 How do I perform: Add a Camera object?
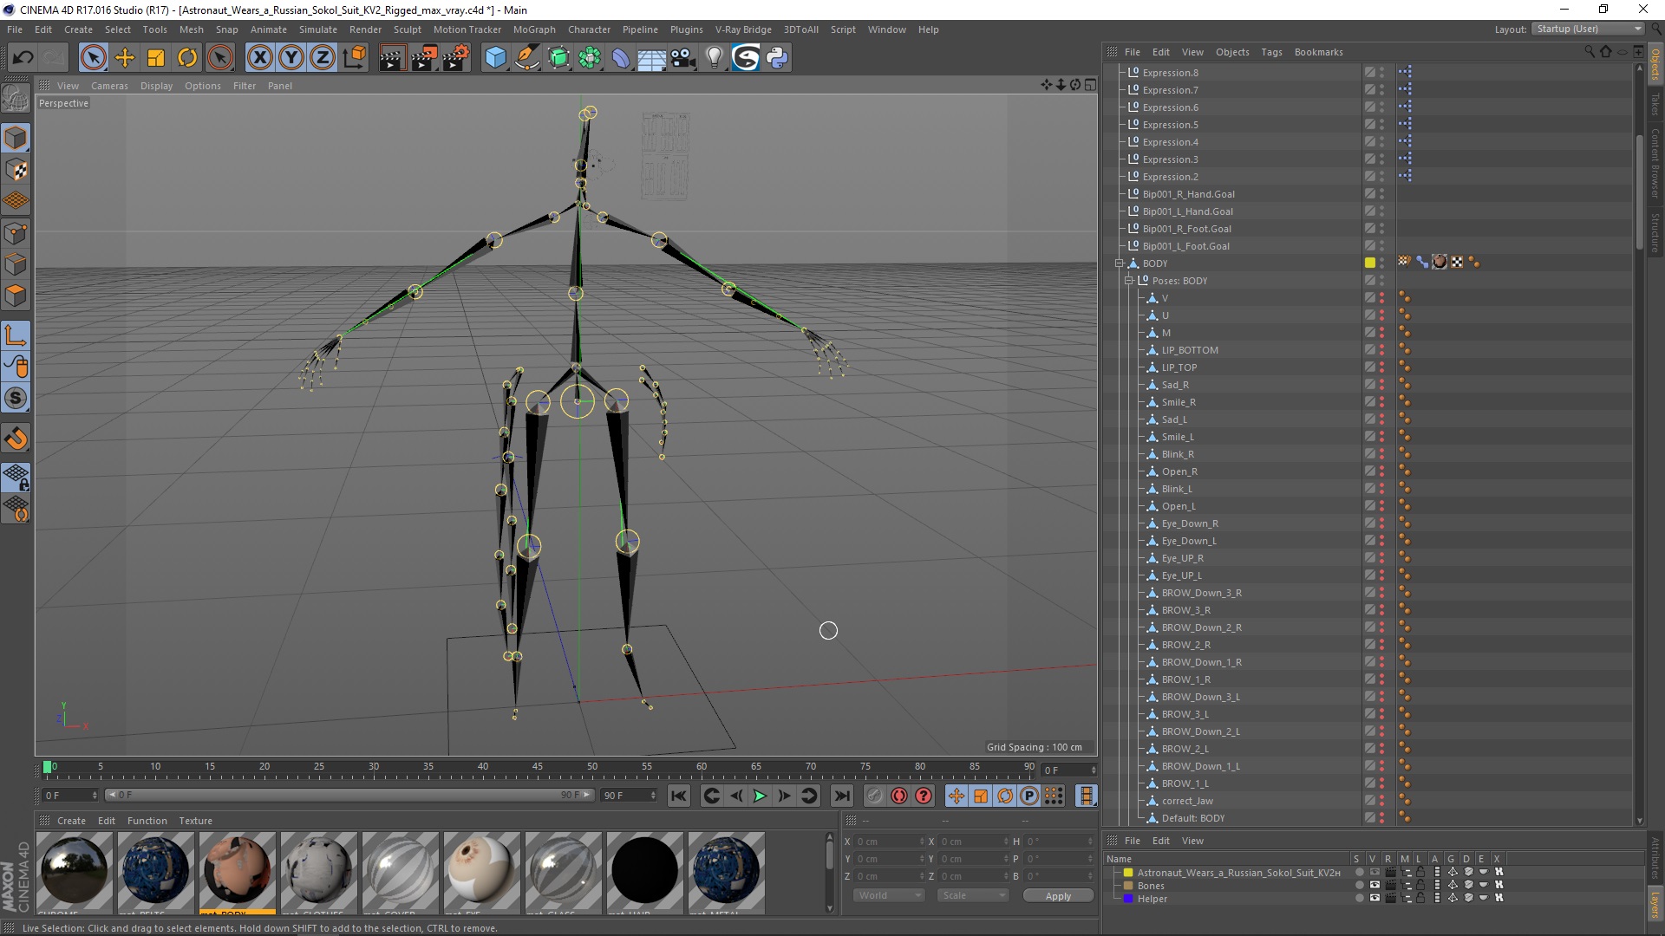tap(683, 58)
